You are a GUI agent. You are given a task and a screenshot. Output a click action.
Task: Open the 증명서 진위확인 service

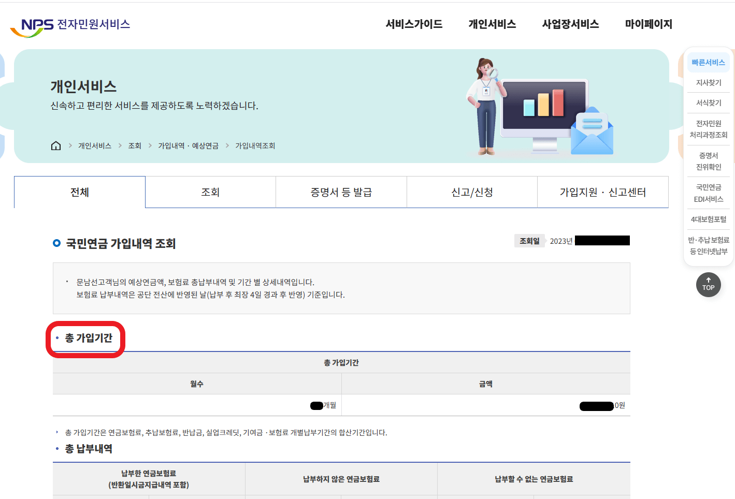coord(708,160)
